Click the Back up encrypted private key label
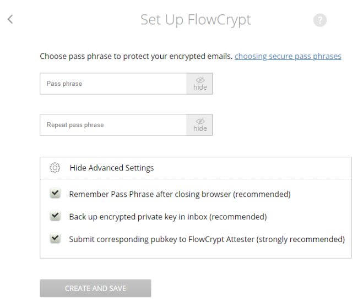Viewport: 358px width, 302px height. [x=168, y=217]
